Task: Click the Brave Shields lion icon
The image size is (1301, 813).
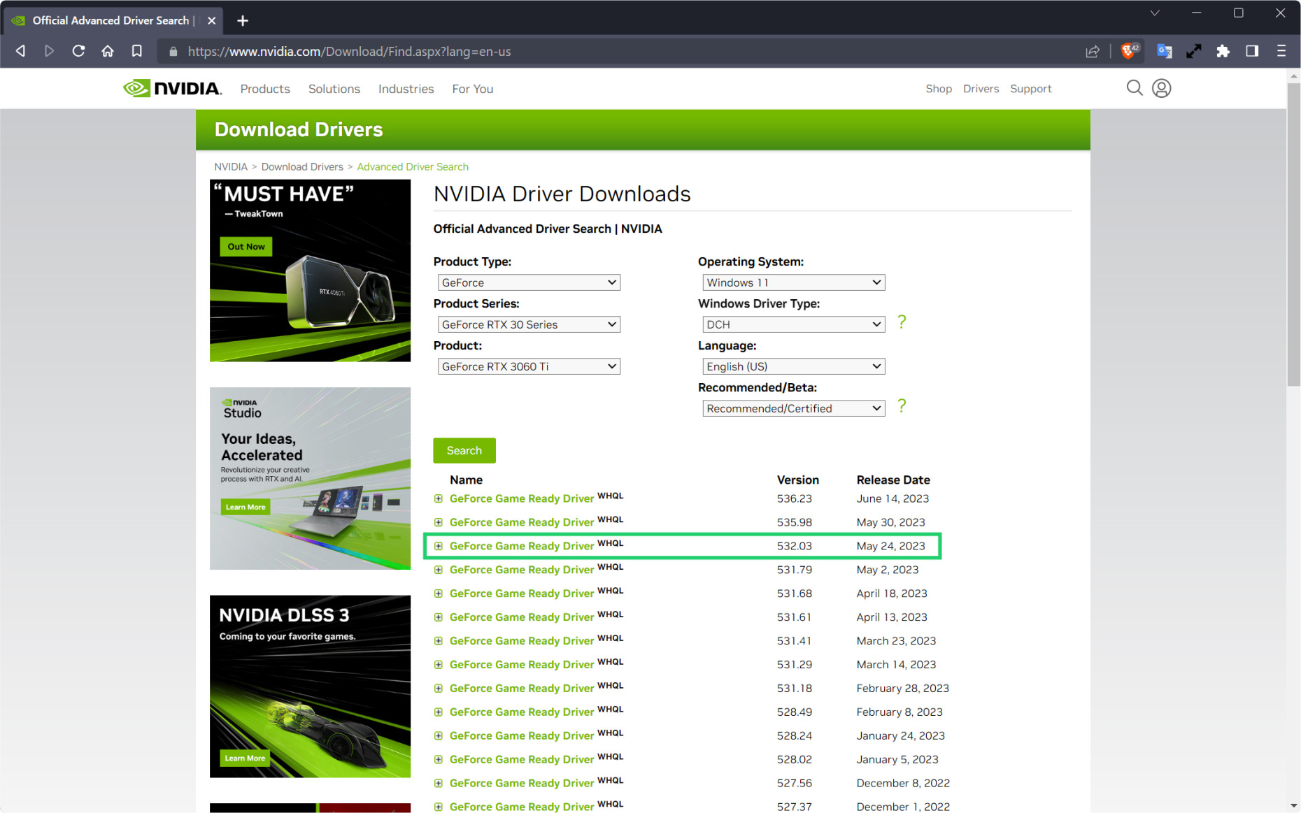Action: pyautogui.click(x=1128, y=51)
